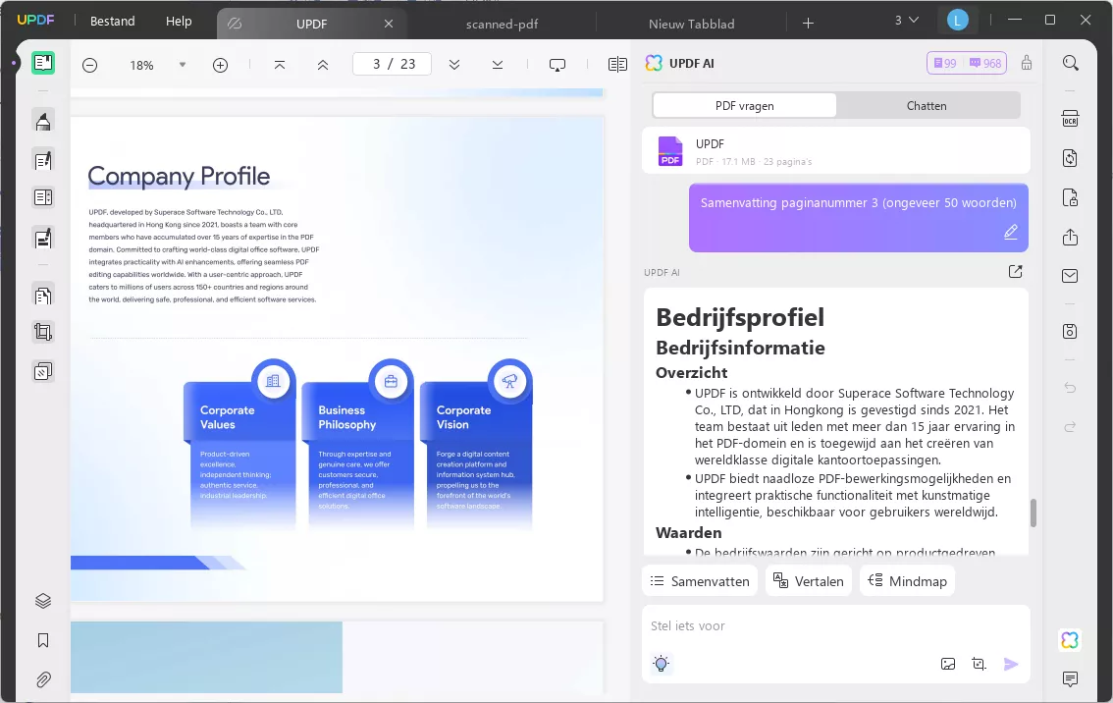Select the highlighter Comment tool
This screenshot has width=1113, height=703.
point(43,122)
